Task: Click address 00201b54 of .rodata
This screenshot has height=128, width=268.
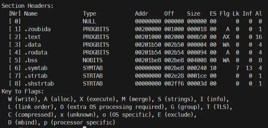Action: pos(148,52)
